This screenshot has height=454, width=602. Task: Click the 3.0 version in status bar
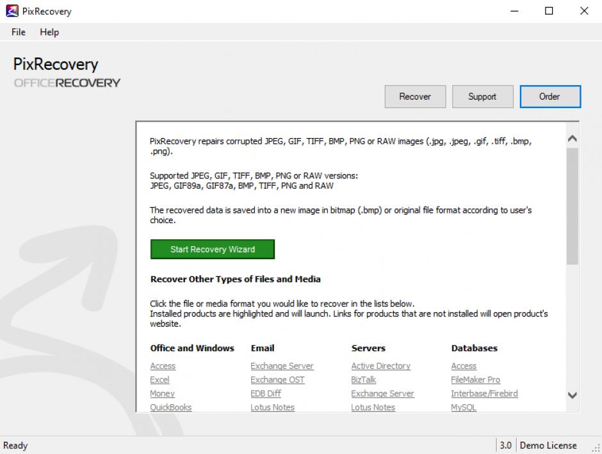click(x=506, y=446)
